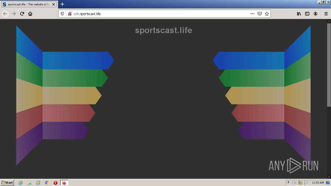Reload the current page
Image resolution: width=331 pixels, height=186 pixels.
(x=22, y=14)
